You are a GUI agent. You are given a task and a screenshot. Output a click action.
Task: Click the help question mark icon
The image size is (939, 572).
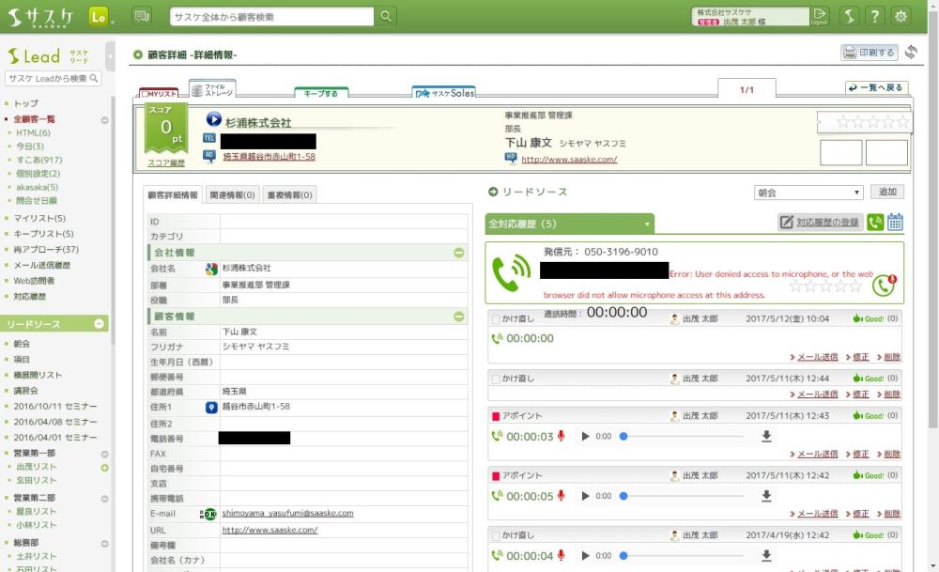874,16
